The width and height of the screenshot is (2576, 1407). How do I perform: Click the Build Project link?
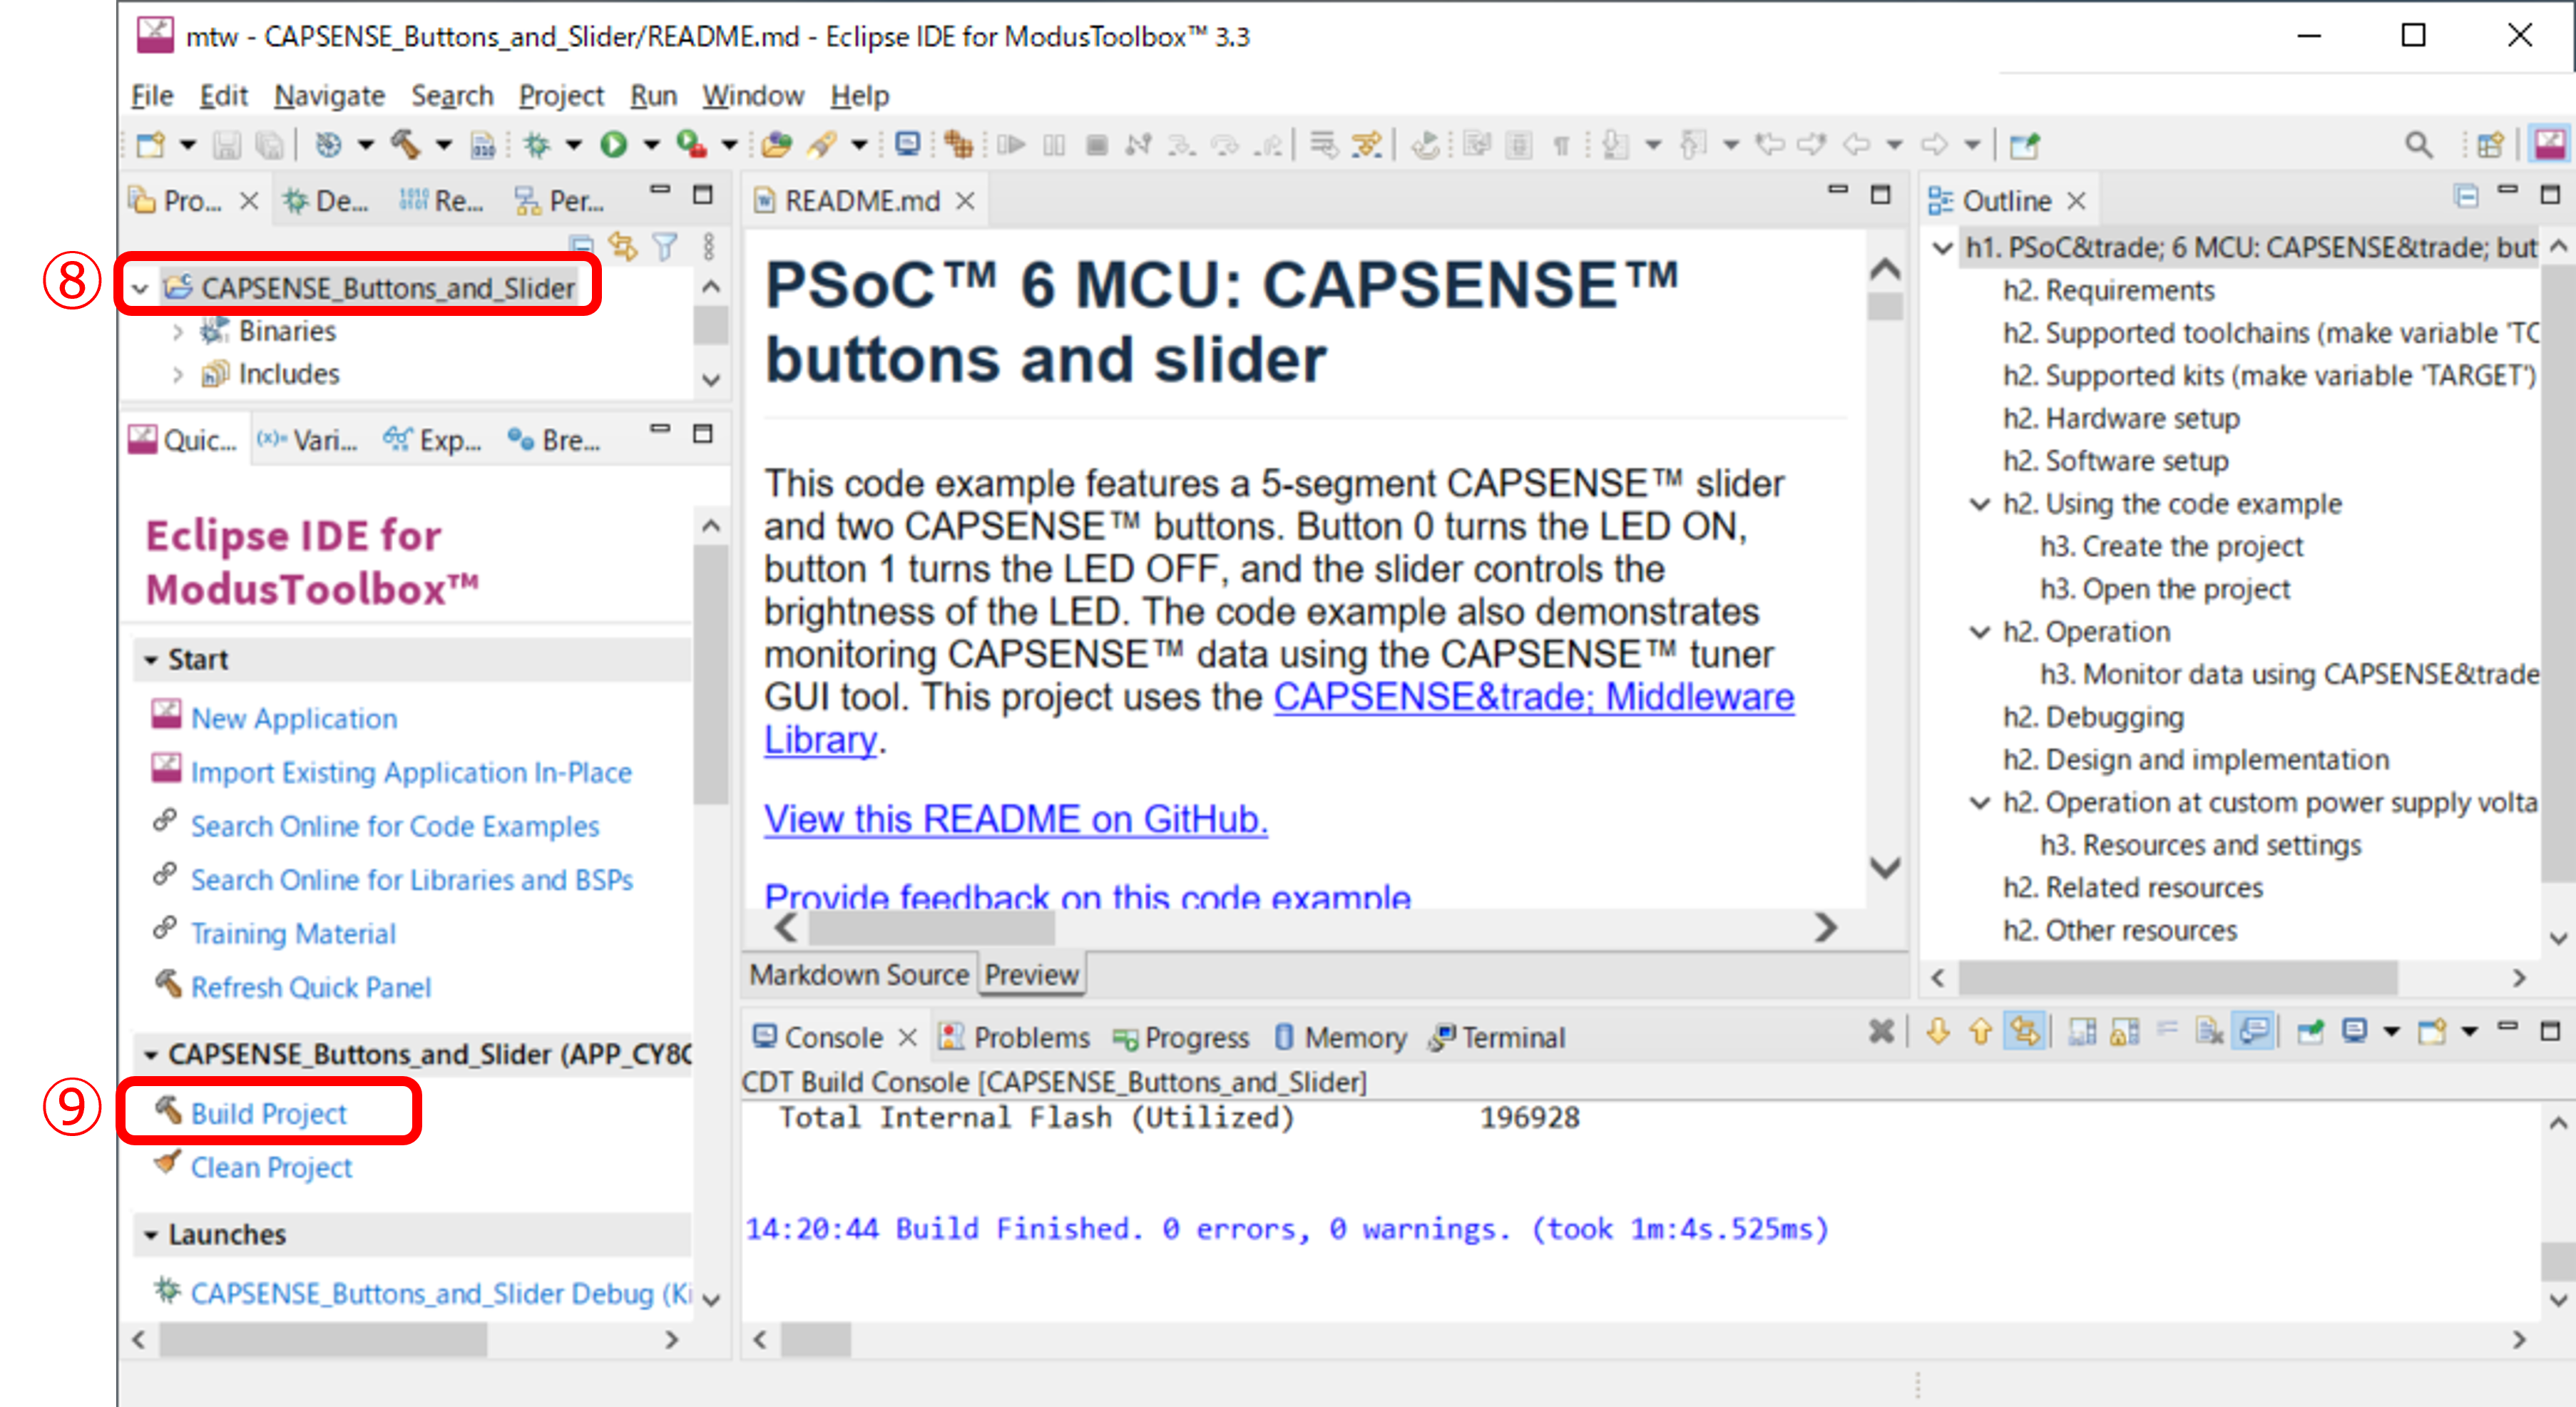268,1113
